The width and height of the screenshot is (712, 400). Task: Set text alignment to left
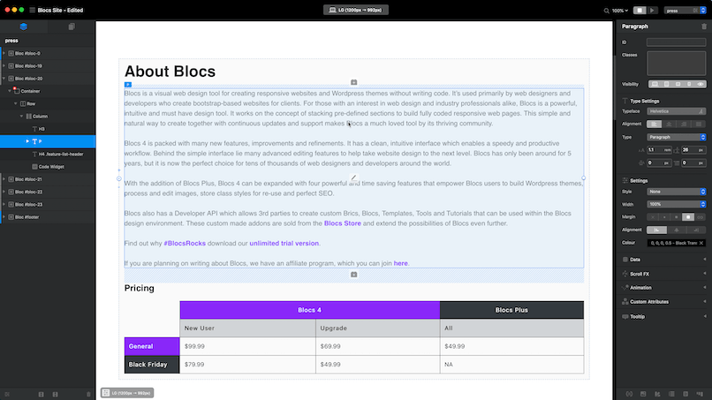[x=654, y=124]
